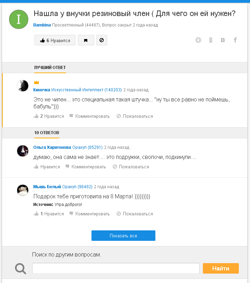
Task: Like Ольга Харитонова's answer
Action: (x=47, y=167)
